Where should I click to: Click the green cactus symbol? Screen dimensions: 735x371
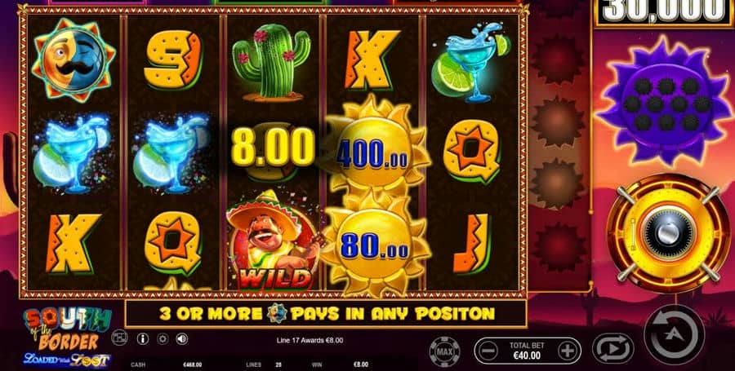271,62
